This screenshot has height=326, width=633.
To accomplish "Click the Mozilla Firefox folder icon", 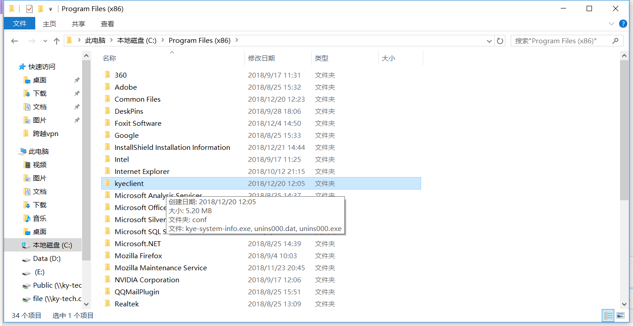I will (108, 256).
